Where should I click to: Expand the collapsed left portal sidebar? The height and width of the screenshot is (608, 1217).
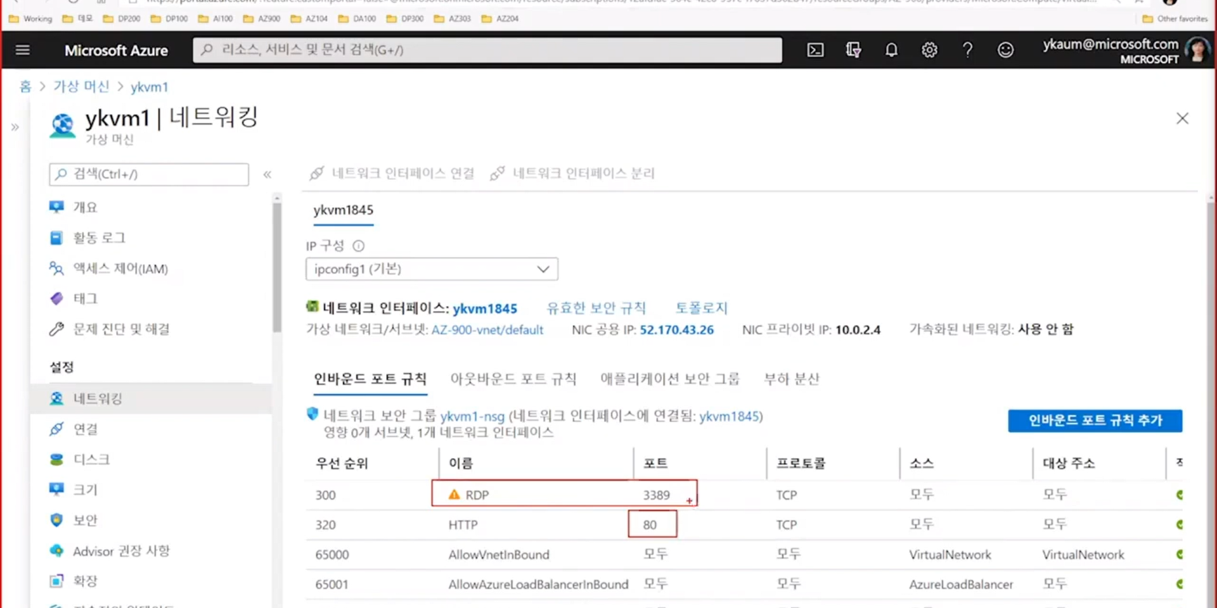click(x=15, y=127)
